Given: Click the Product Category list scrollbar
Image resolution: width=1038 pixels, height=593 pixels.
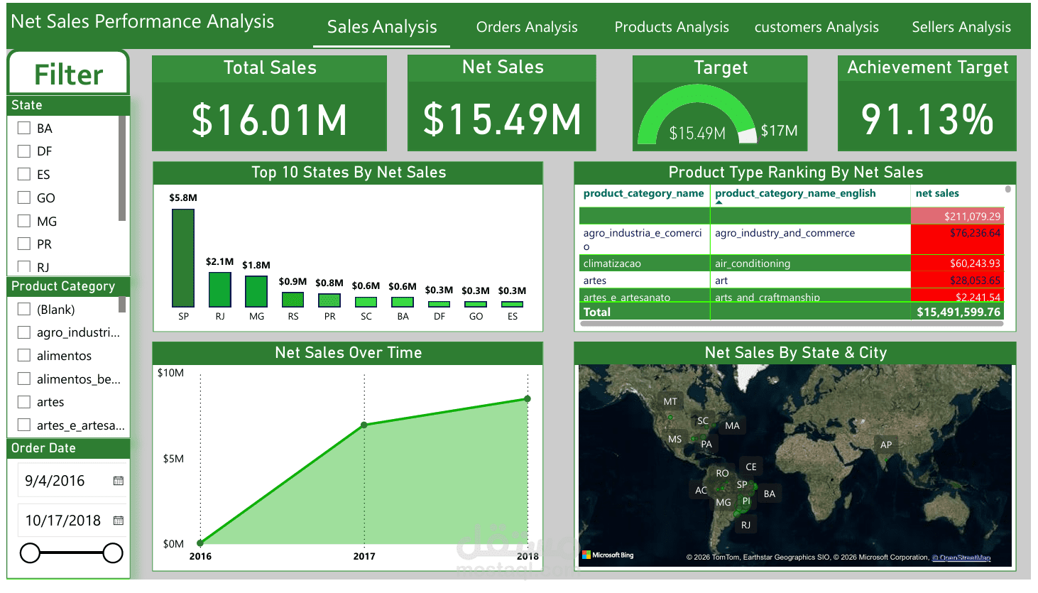Looking at the screenshot, I should pyautogui.click(x=122, y=305).
